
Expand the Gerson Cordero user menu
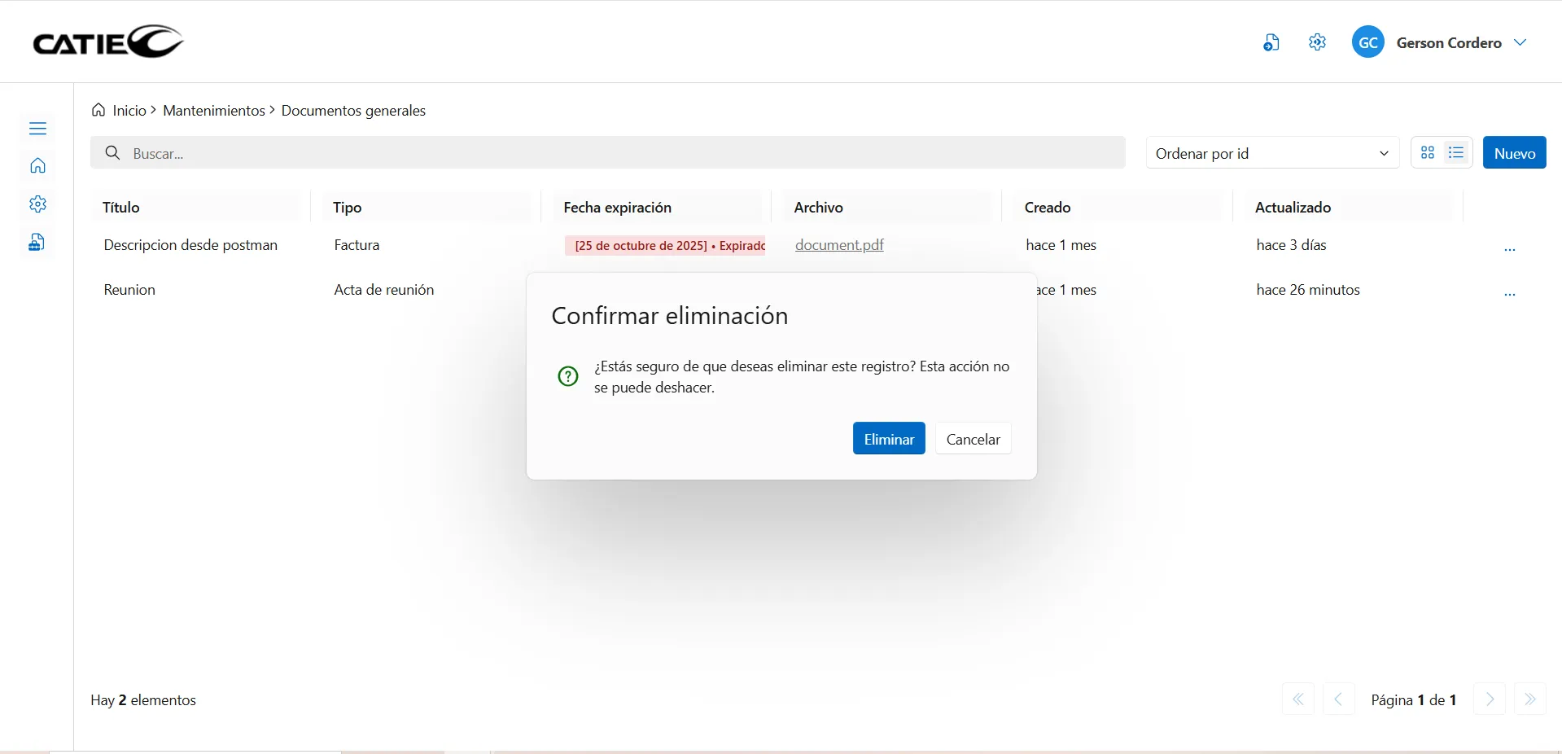(1520, 42)
